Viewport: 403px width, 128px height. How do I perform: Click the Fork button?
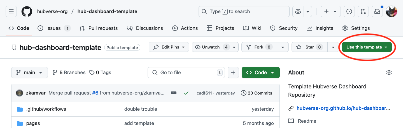259,47
